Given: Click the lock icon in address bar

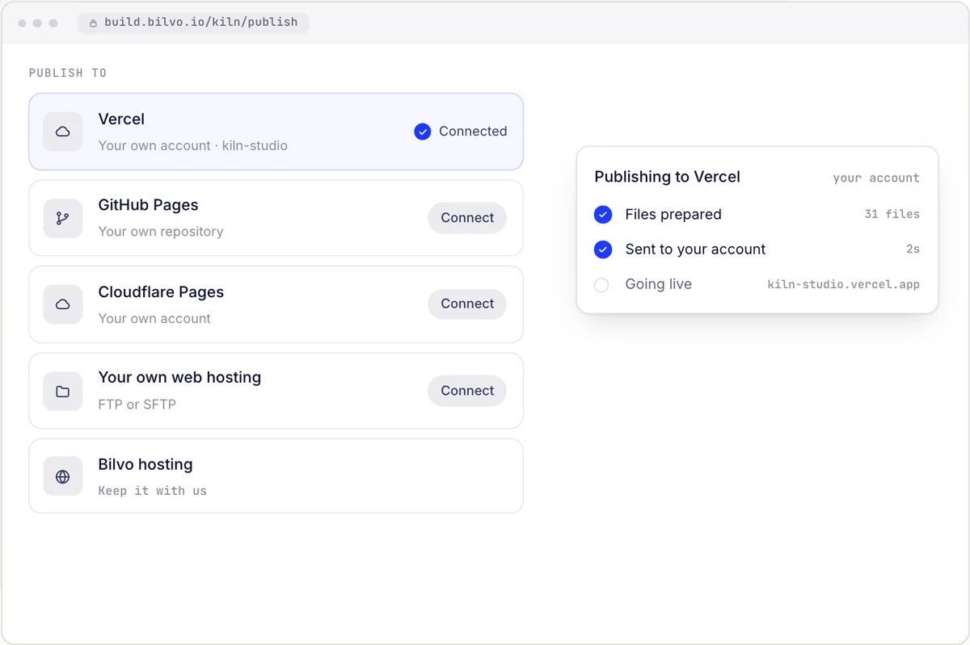Looking at the screenshot, I should click(x=93, y=23).
